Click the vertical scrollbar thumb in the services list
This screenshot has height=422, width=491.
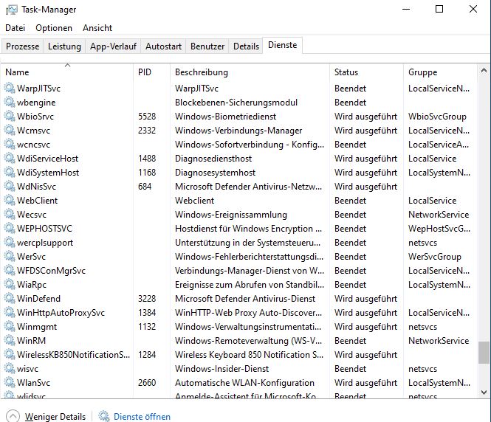coord(484,353)
